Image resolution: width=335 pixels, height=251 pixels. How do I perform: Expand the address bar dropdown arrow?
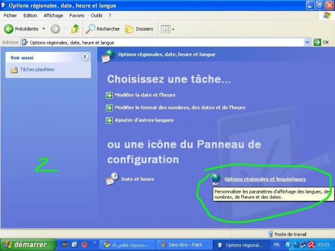tap(307, 42)
